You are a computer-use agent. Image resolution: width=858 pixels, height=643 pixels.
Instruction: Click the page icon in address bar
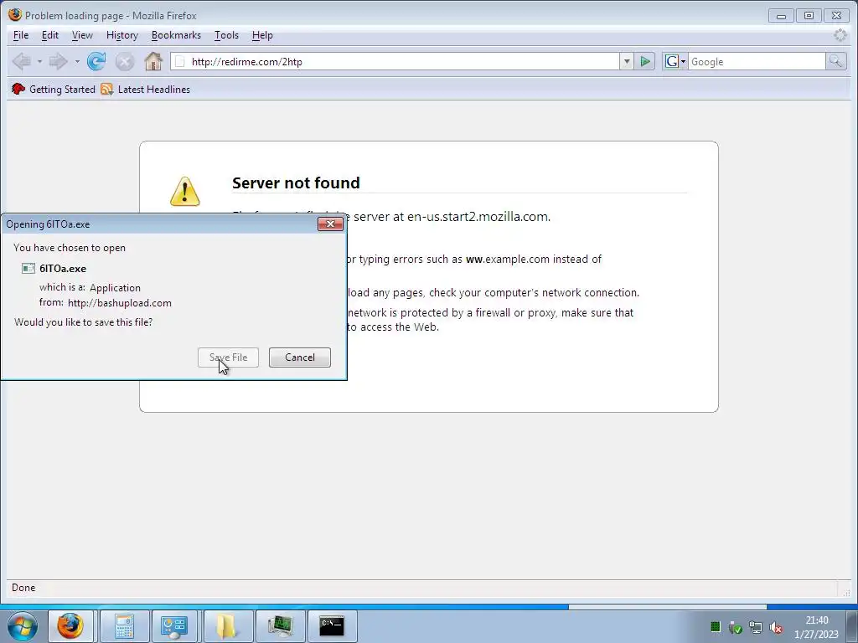[179, 61]
